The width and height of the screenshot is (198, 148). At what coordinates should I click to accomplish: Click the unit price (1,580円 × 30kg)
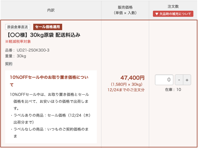pyautogui.click(x=127, y=84)
